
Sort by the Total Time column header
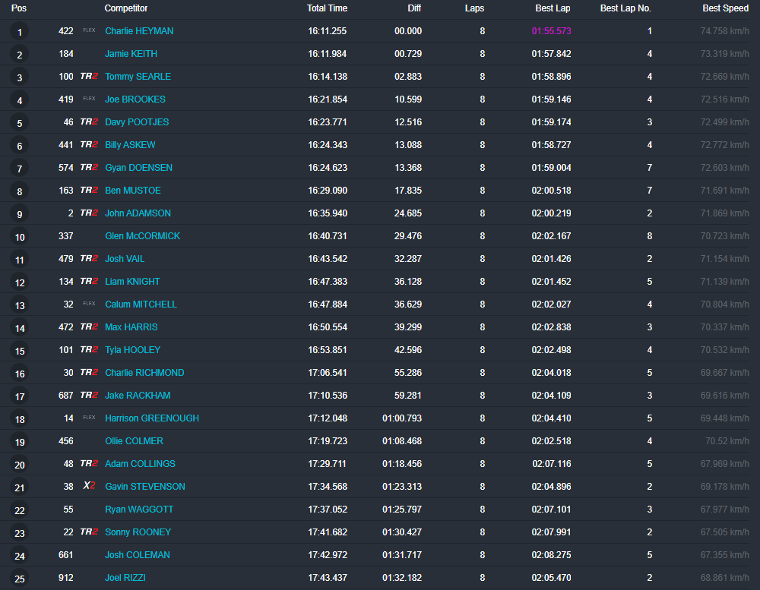tap(327, 8)
